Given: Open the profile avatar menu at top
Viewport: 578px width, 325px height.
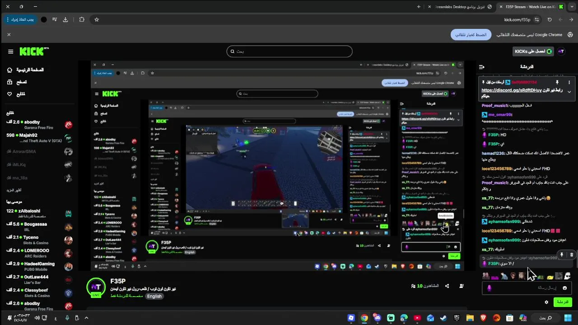Looking at the screenshot, I should pyautogui.click(x=561, y=51).
